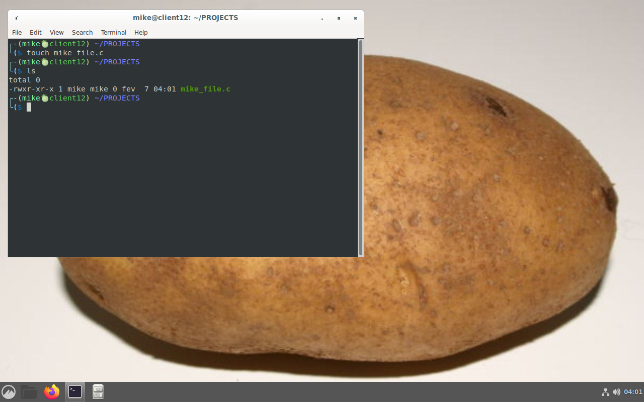Click the green mike_file.c filename in ls output
This screenshot has height=402, width=644.
pyautogui.click(x=205, y=89)
